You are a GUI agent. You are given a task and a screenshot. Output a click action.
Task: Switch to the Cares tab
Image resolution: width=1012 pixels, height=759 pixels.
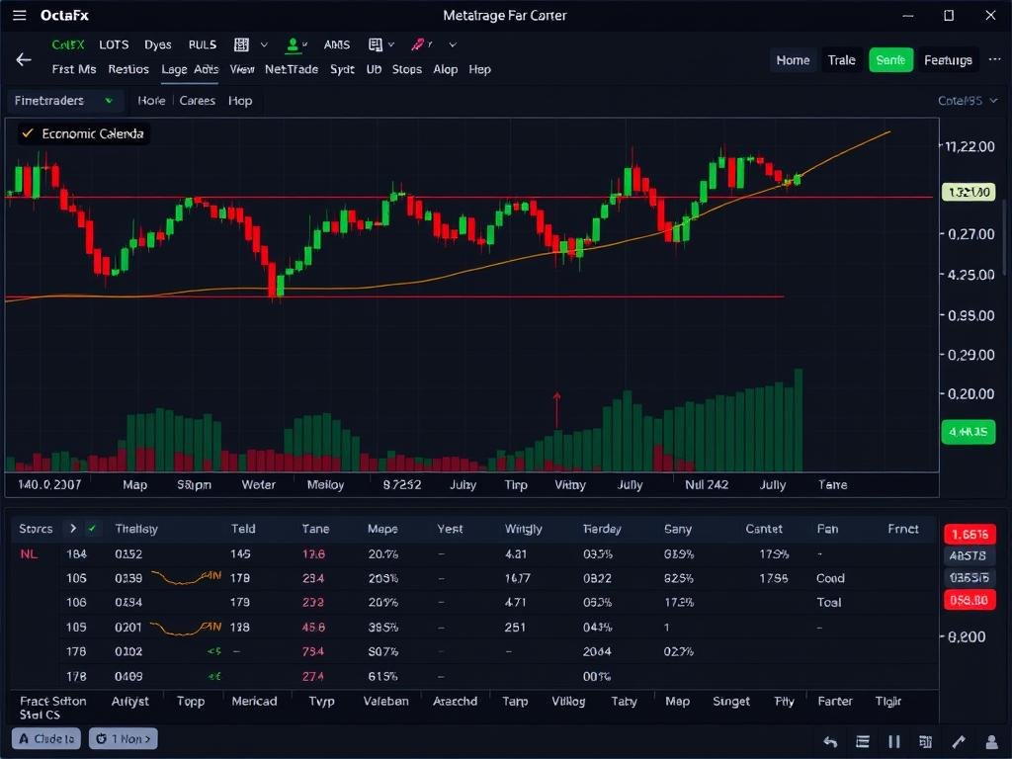click(197, 100)
